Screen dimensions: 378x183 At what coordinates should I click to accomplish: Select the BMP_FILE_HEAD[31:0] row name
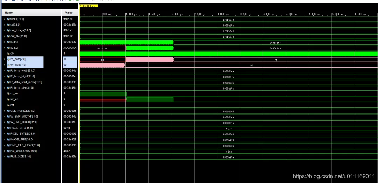pos(25,145)
